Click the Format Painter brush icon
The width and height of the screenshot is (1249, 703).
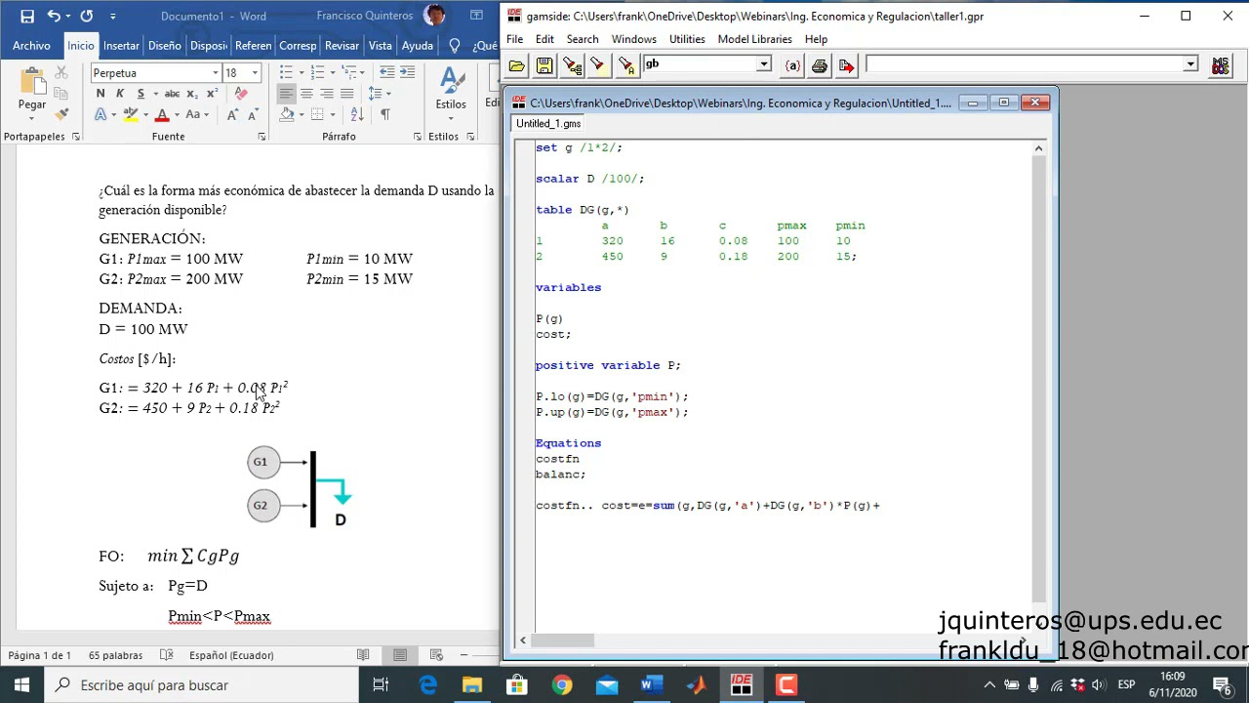coord(61,114)
